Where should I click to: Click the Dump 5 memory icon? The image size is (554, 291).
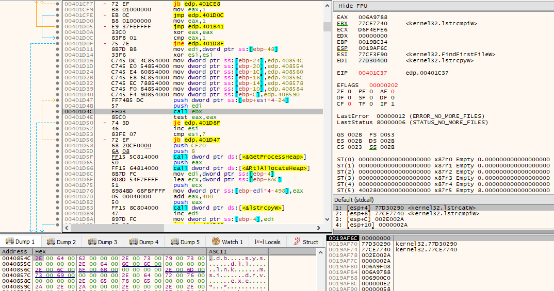coord(174,242)
